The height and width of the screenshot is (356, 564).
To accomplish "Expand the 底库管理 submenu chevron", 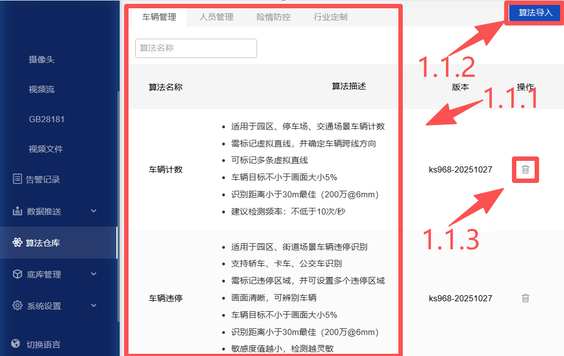I will point(94,274).
